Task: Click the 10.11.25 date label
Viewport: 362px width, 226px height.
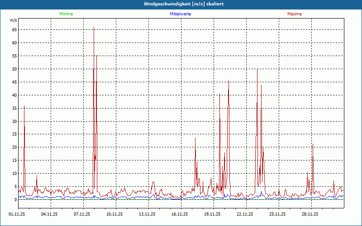Action: tap(114, 214)
